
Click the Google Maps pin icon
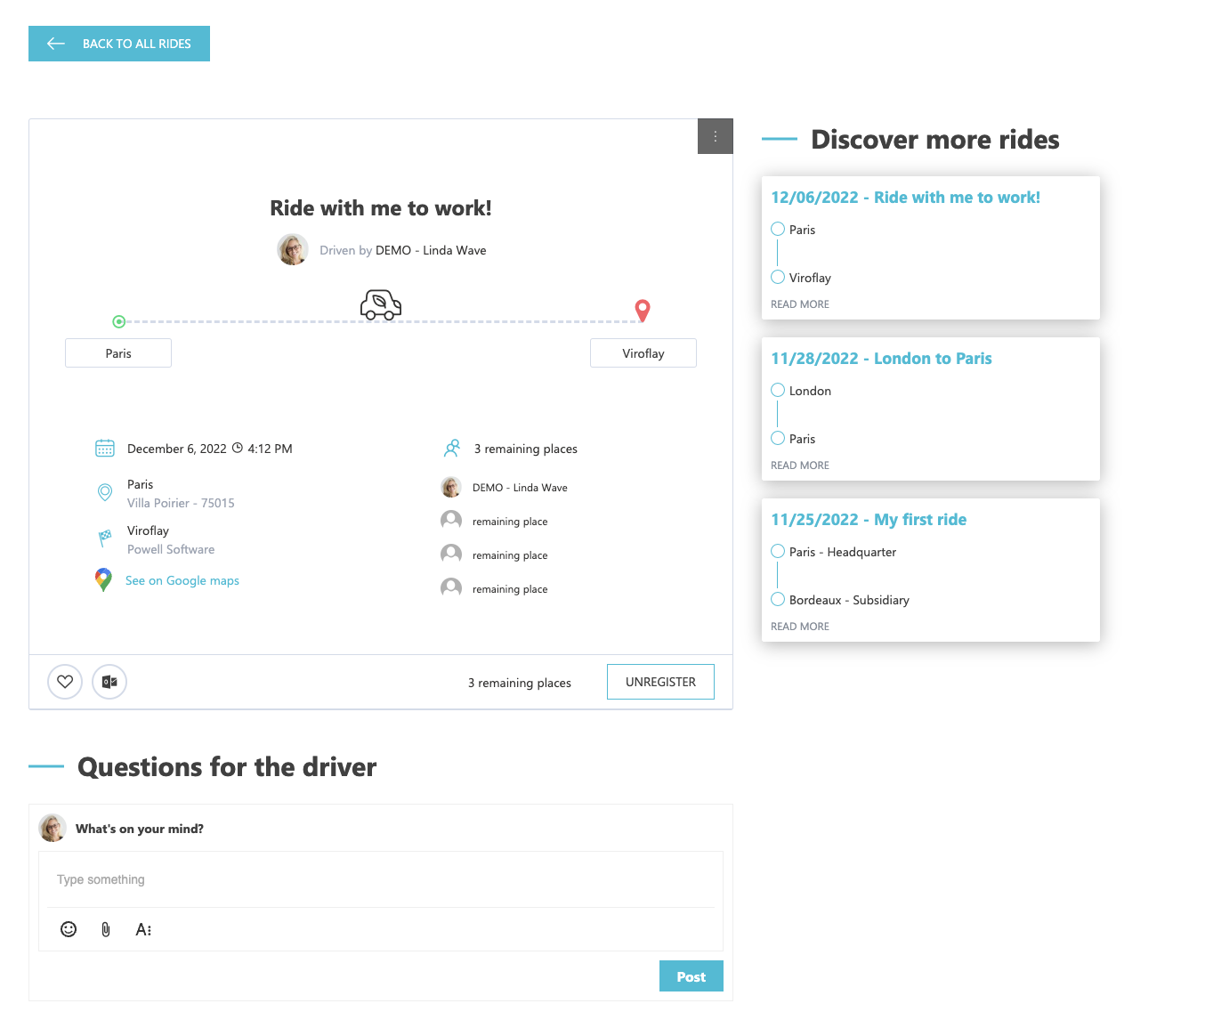pos(102,579)
